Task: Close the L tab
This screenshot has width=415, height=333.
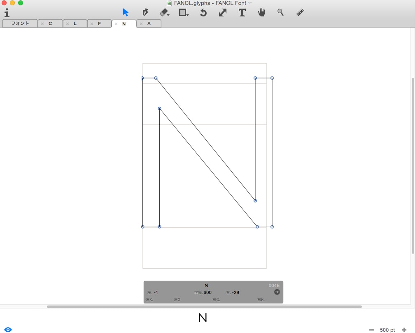Action: [68, 24]
